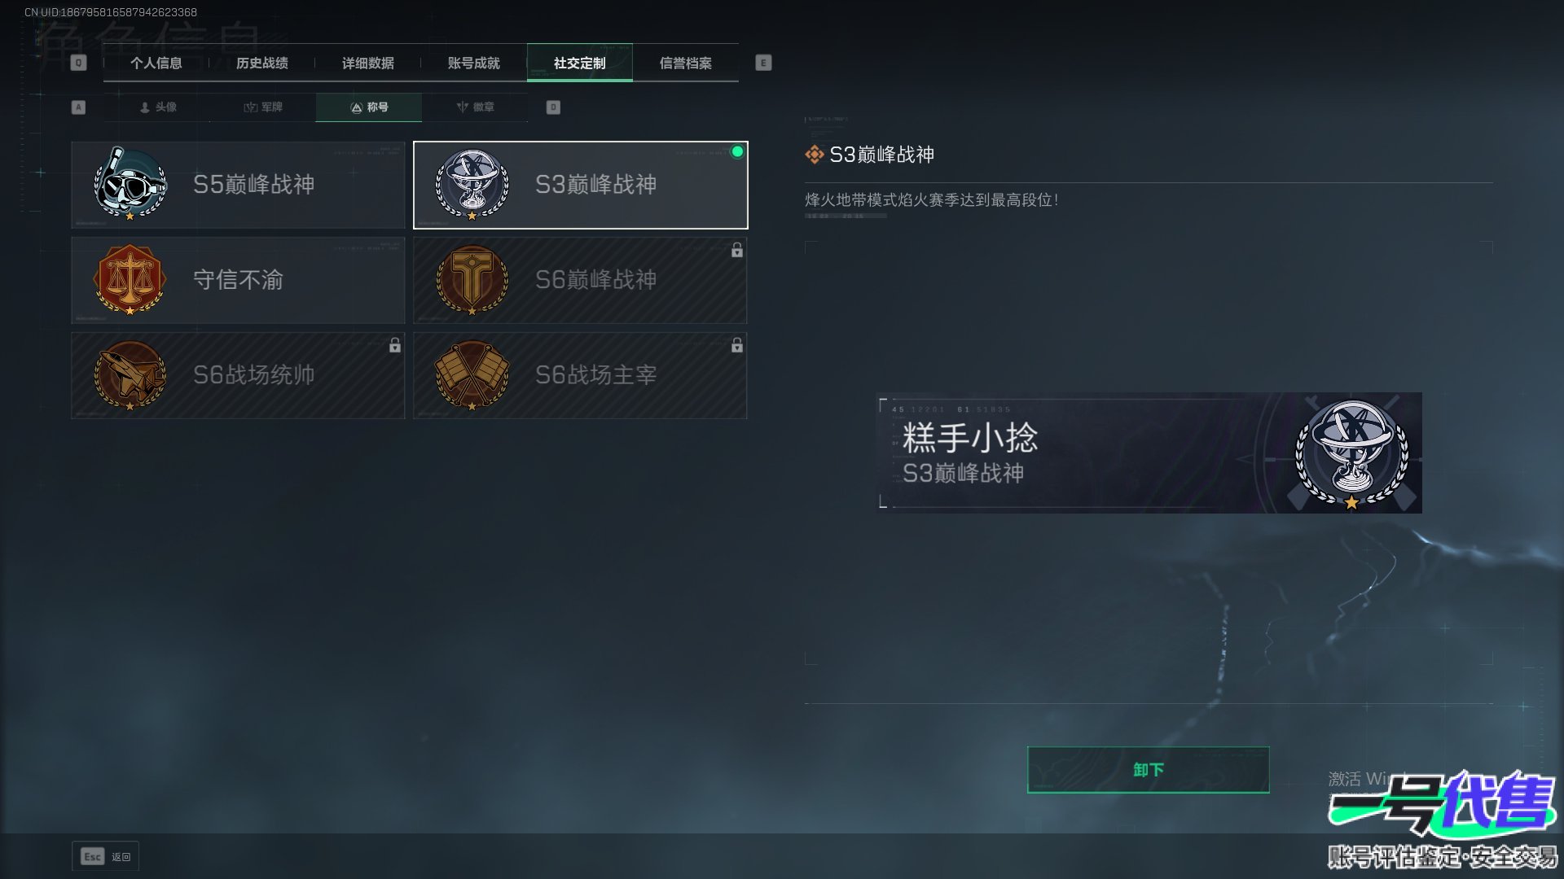Click the lock icon on S6战场主宰
Screen dimensions: 1564x879
(737, 346)
